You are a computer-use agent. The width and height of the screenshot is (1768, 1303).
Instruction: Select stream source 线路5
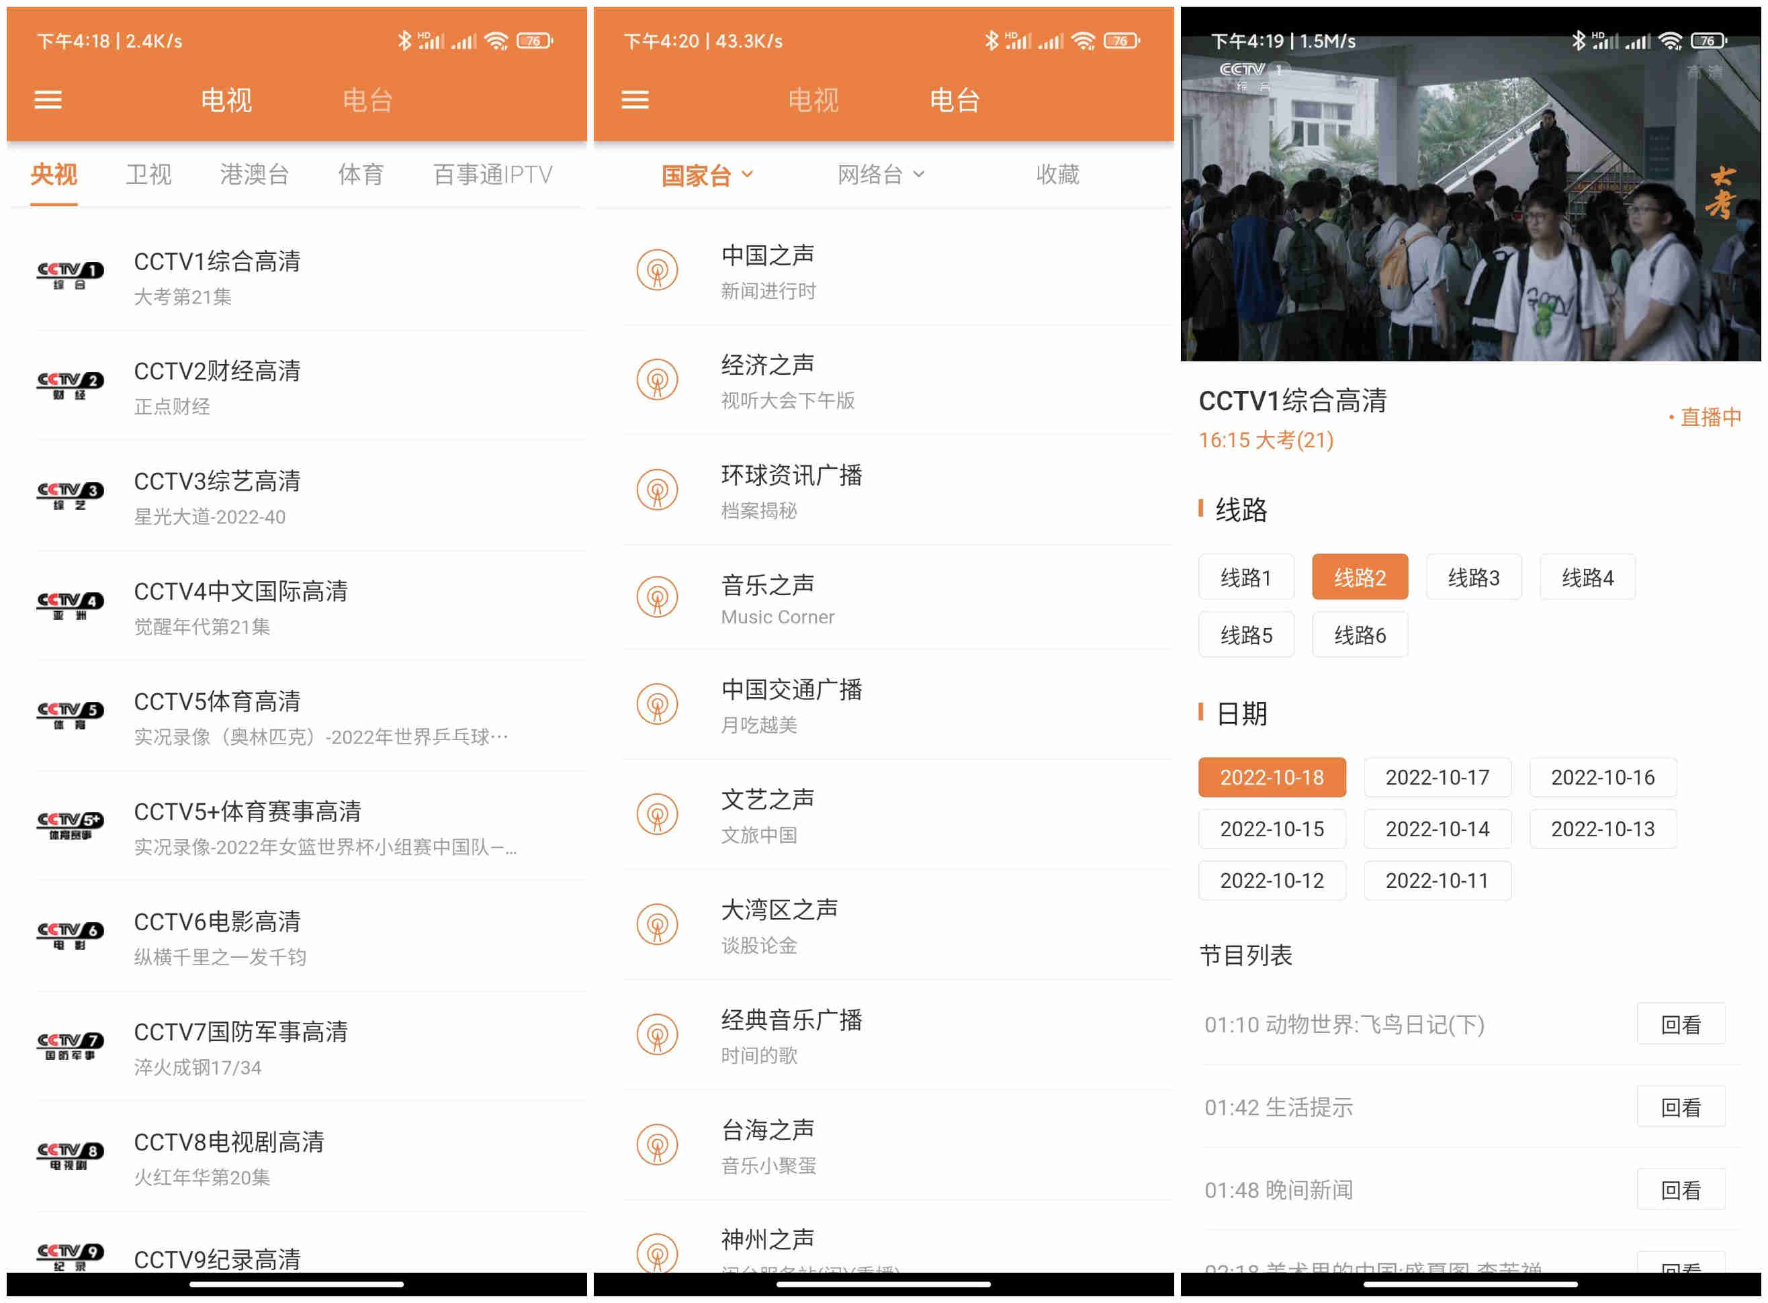(x=1245, y=635)
